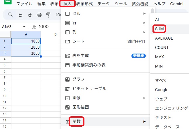Choose シート from the insert menu

pyautogui.click(x=106, y=42)
